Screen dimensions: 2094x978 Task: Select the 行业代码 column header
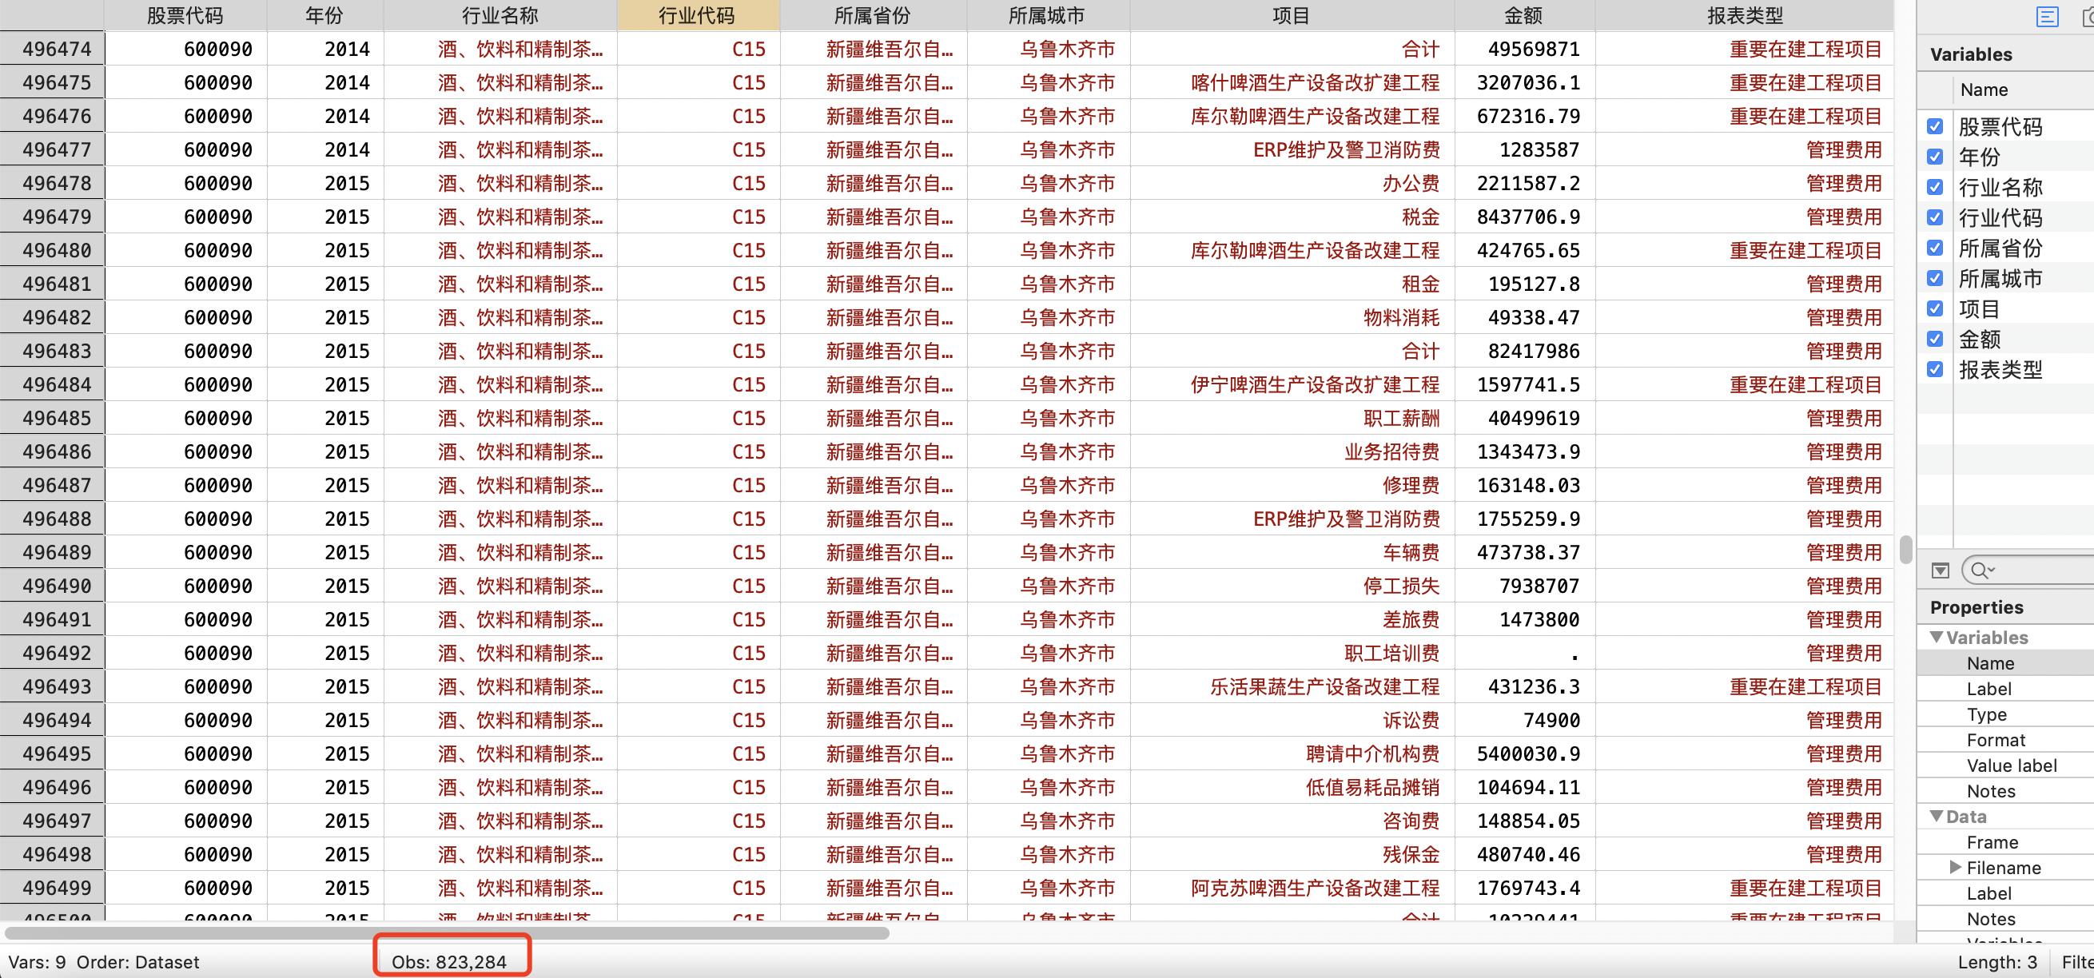click(698, 15)
